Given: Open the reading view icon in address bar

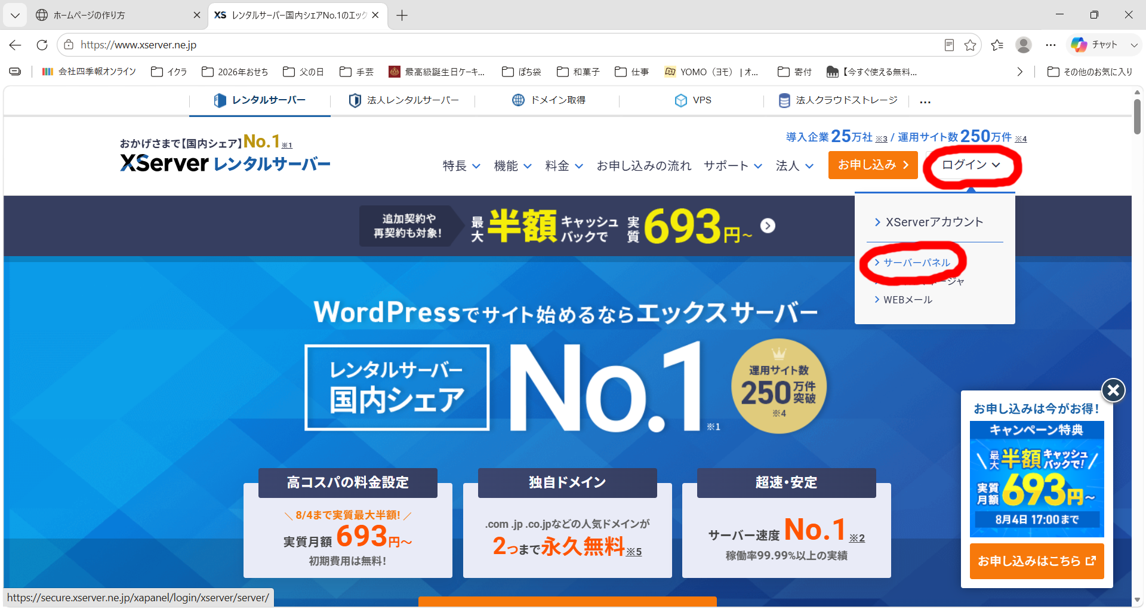Looking at the screenshot, I should (x=949, y=45).
